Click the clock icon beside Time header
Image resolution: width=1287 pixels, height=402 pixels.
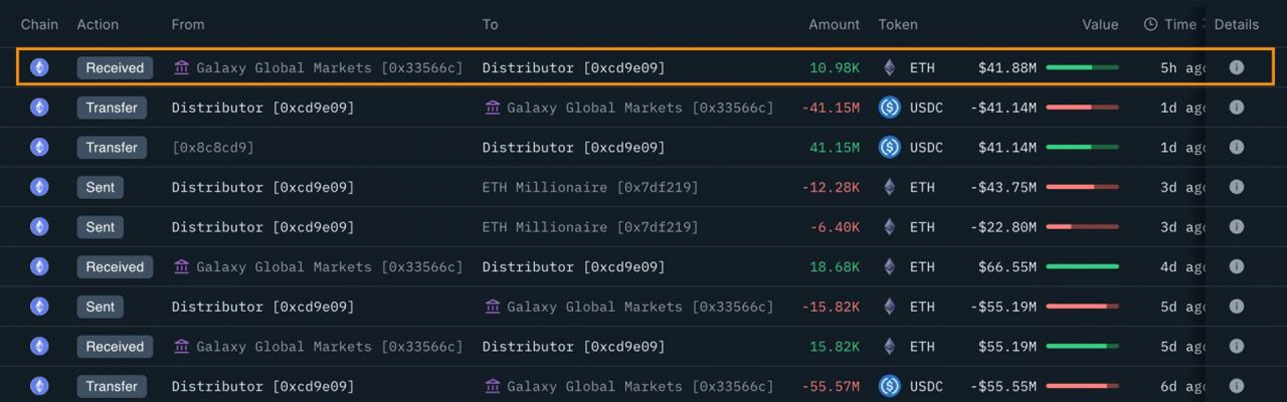(1150, 25)
